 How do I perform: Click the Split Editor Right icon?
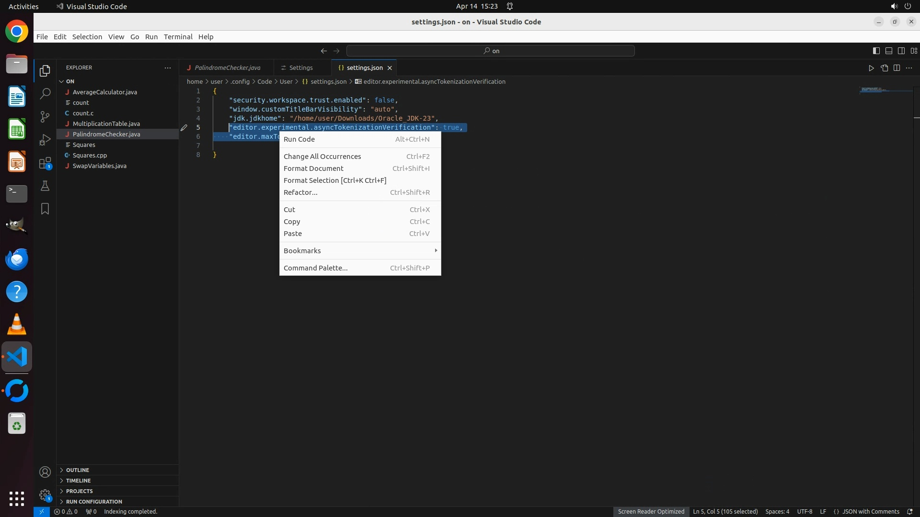897,68
